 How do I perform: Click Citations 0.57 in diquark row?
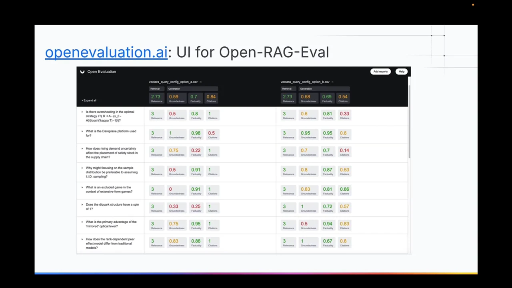344,208
